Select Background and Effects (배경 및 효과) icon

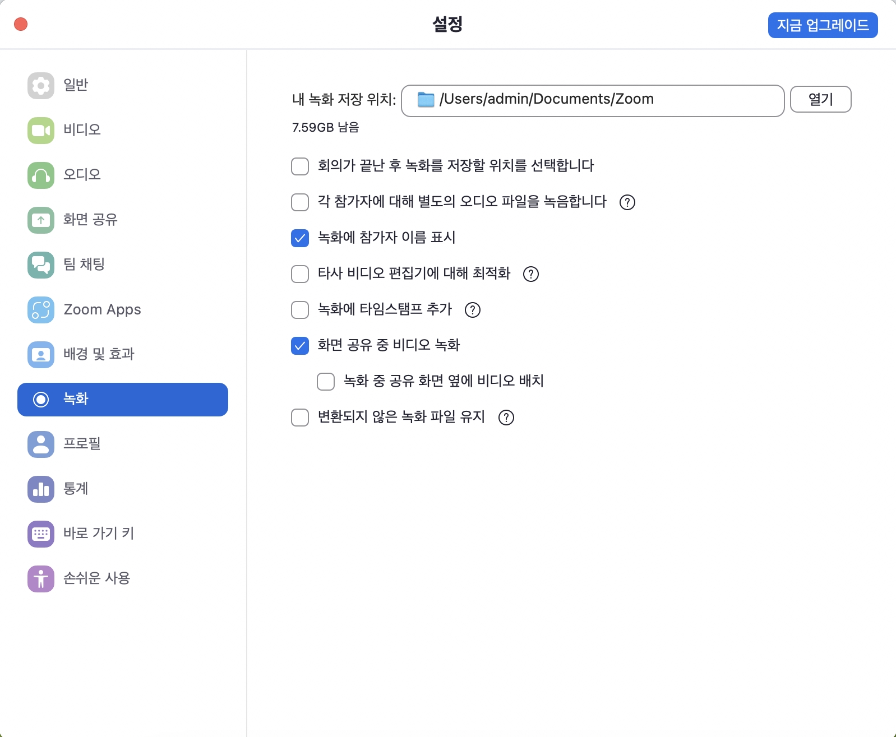click(x=41, y=355)
